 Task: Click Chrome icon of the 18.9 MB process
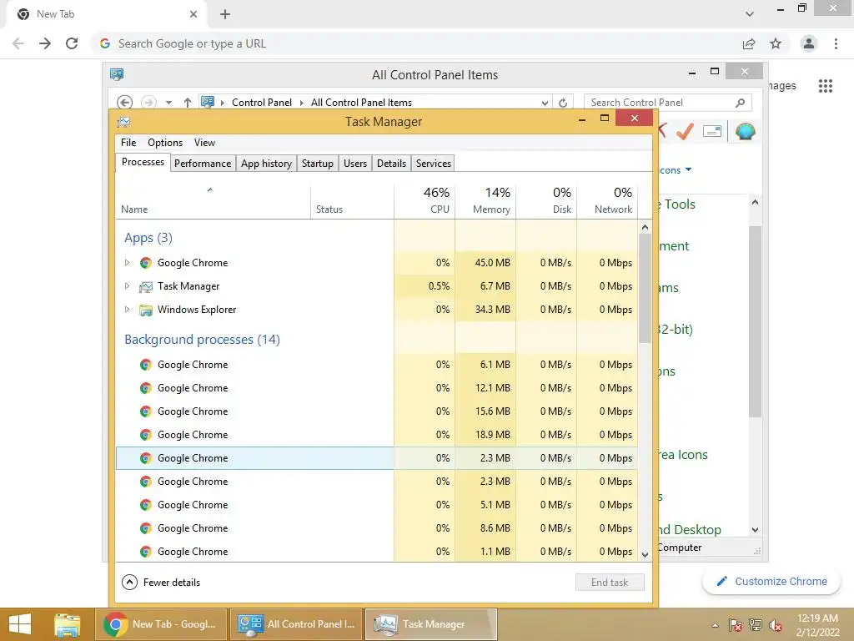click(145, 435)
